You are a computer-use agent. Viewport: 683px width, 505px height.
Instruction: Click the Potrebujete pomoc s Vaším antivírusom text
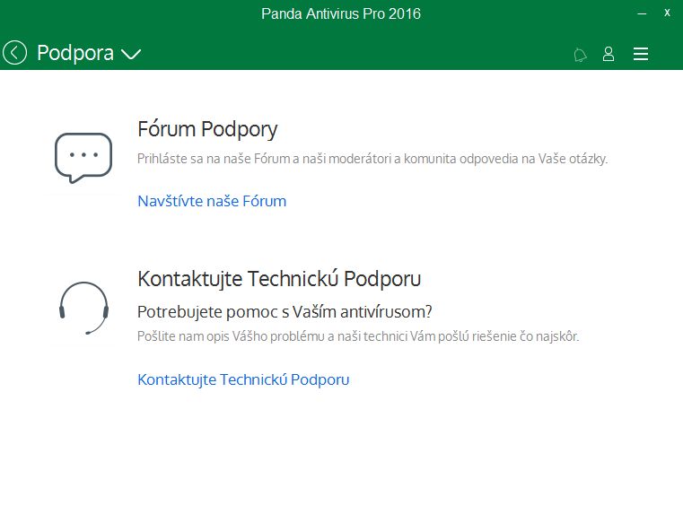(x=285, y=312)
